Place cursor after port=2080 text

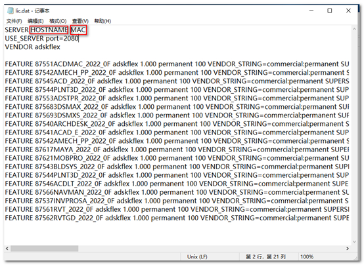[79, 38]
